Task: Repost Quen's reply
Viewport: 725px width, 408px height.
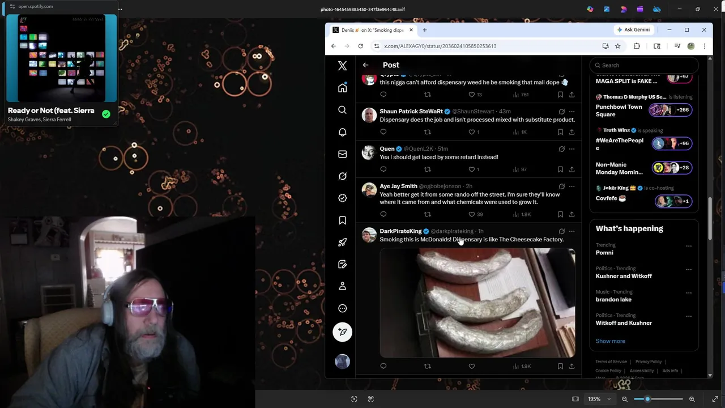Action: 428,169
